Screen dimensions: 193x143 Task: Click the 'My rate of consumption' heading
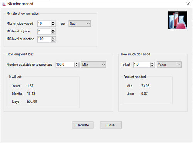pyautogui.click(x=23, y=14)
